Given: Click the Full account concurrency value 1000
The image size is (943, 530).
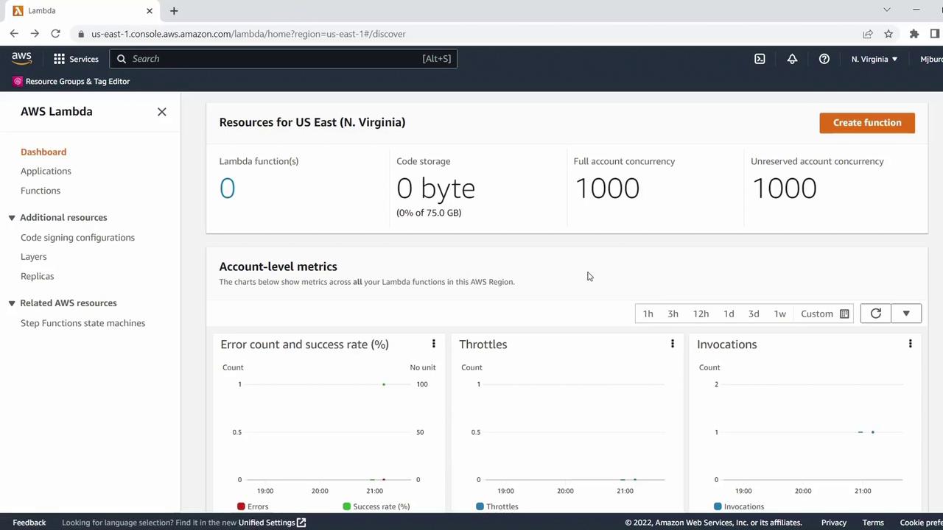Looking at the screenshot, I should pyautogui.click(x=607, y=188).
